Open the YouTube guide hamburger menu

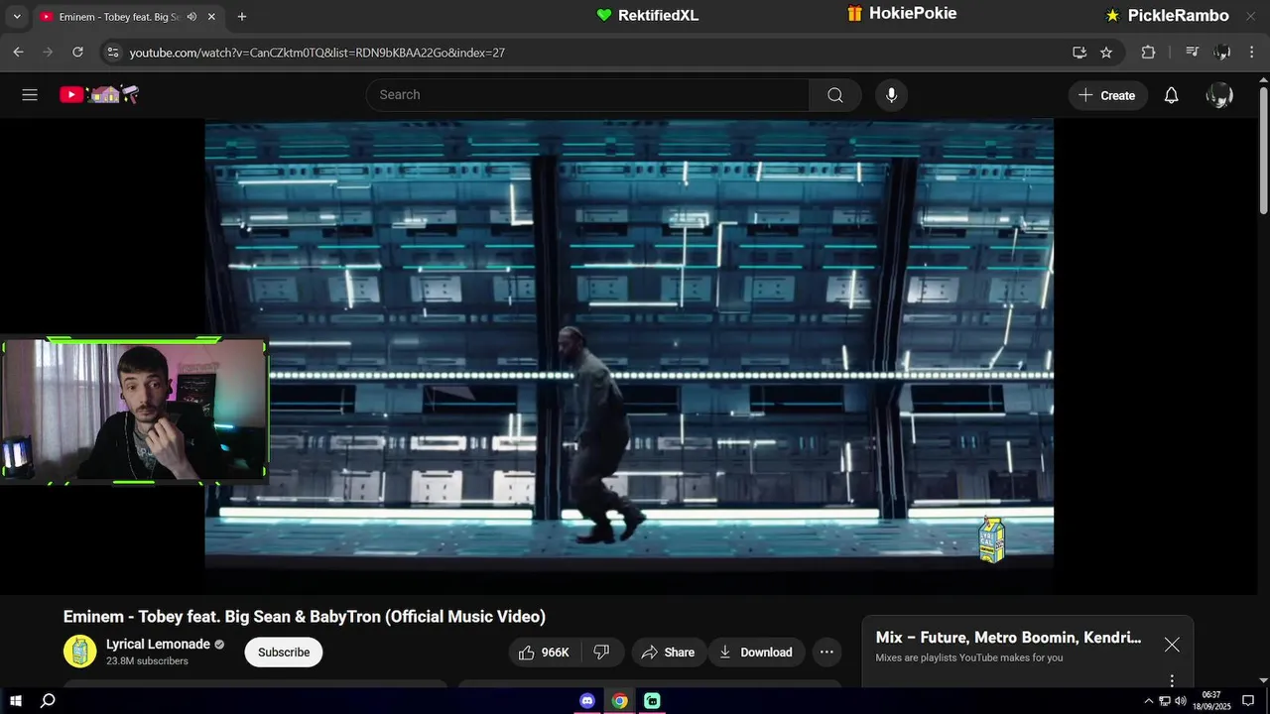(30, 95)
